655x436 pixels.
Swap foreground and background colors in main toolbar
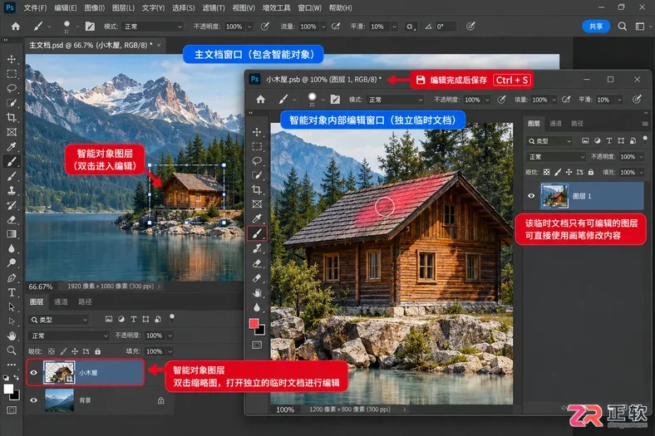[17, 377]
